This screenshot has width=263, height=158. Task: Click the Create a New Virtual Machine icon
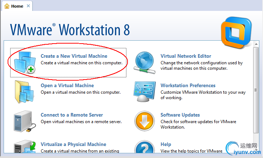[25, 63]
